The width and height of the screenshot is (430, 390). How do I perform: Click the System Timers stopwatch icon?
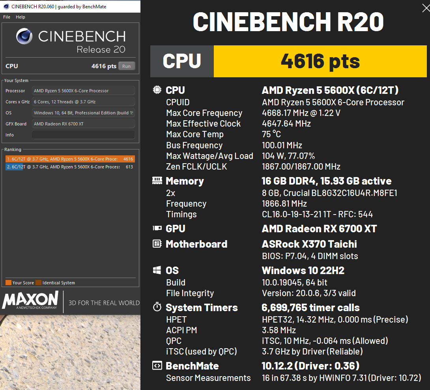tap(157, 307)
